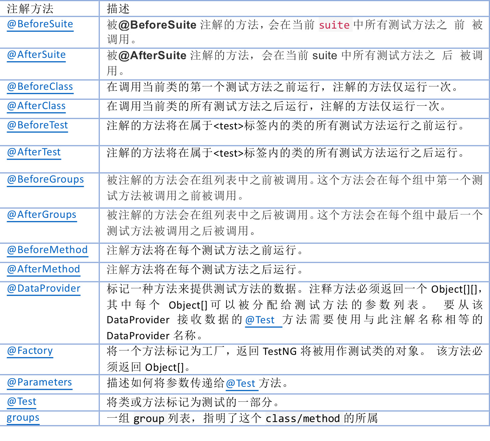Follow the @AfterTest link
The image size is (490, 441).
pyautogui.click(x=34, y=152)
